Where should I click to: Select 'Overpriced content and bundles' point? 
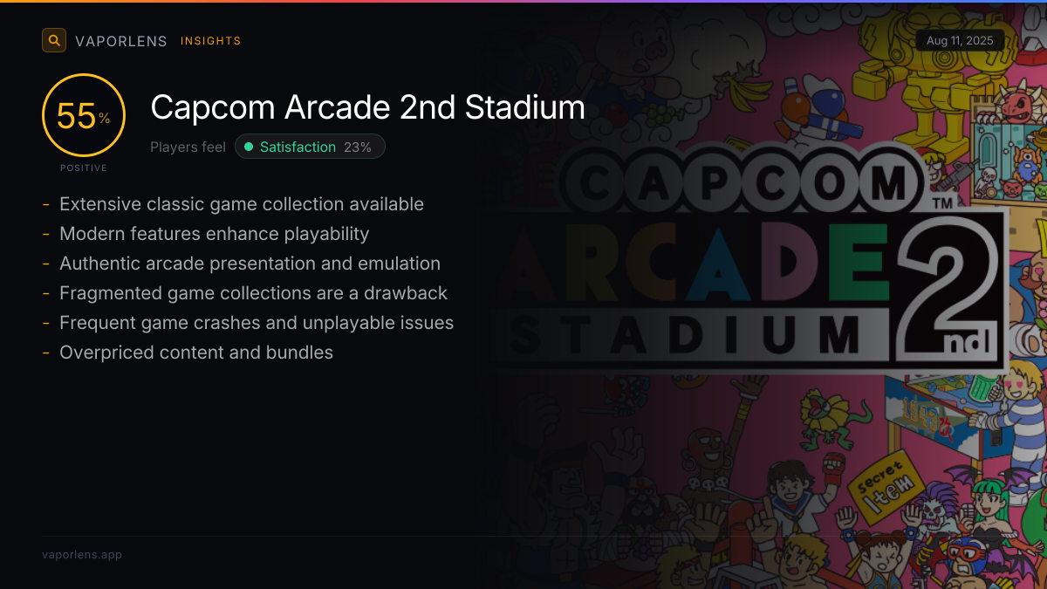196,353
